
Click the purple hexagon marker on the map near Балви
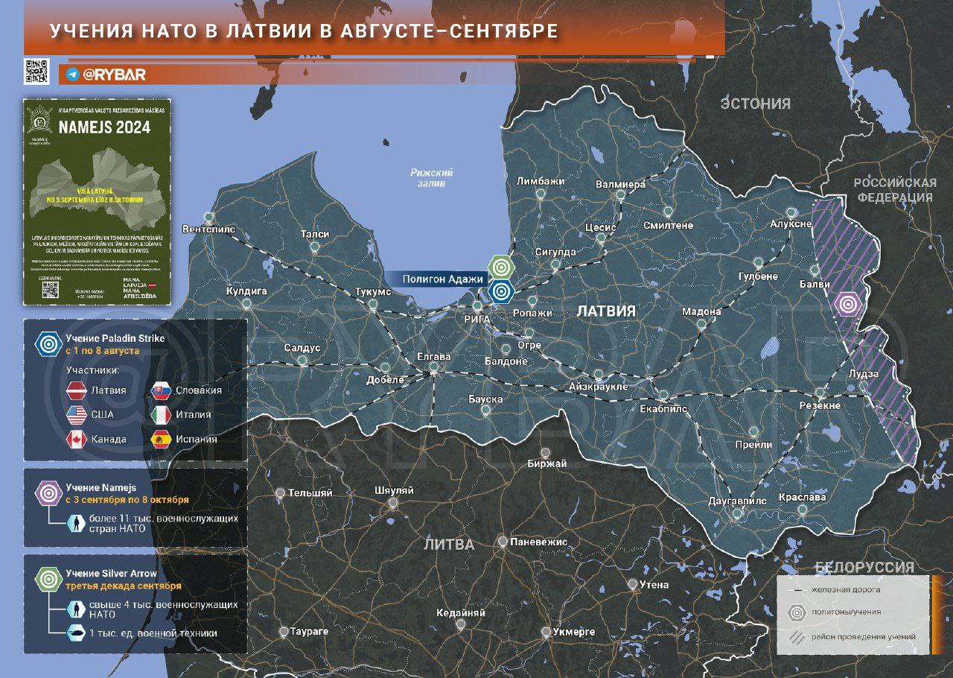click(847, 304)
